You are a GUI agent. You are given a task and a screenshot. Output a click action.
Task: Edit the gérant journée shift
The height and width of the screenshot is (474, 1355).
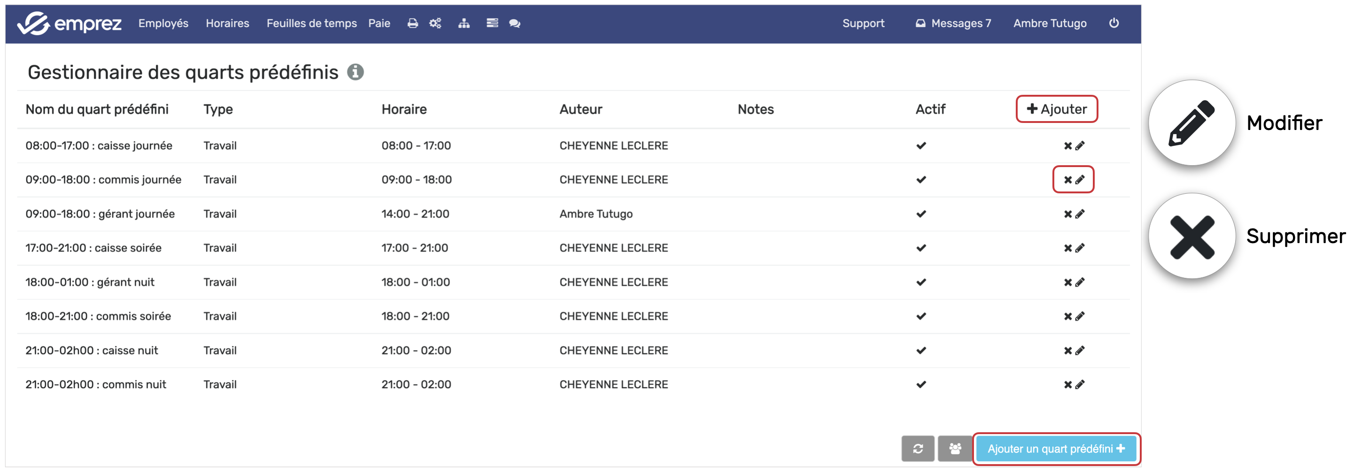tap(1079, 214)
